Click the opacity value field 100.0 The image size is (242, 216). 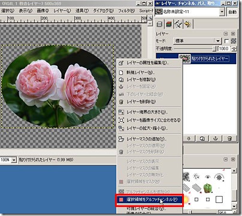tap(224, 49)
